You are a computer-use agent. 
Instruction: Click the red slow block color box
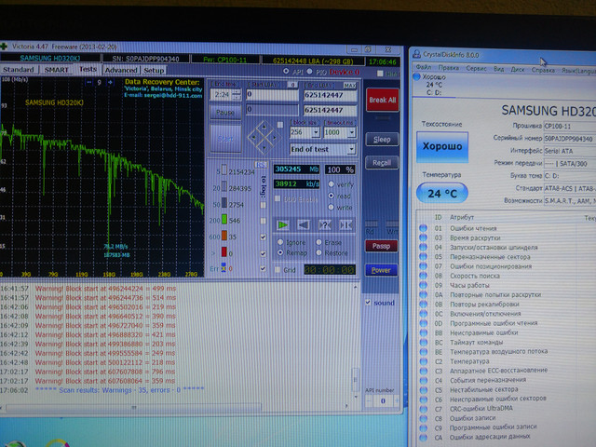pos(224,252)
